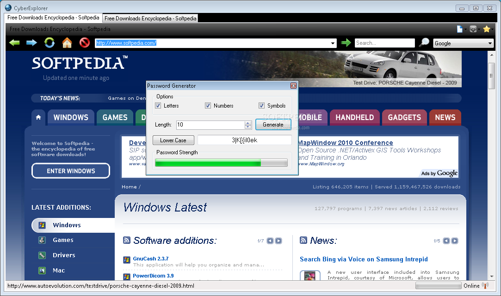Viewport: 501px width, 296px height.
Task: Expand the dropdown arrow beside page icon
Action: [x=465, y=30]
